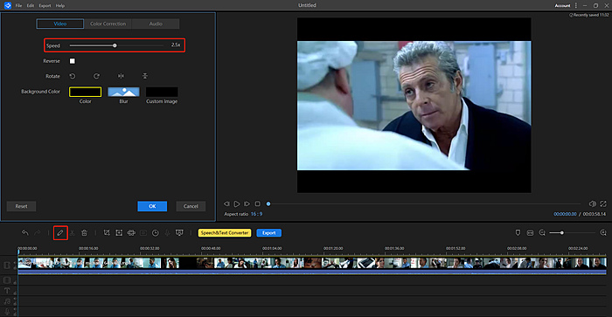The width and height of the screenshot is (612, 317).
Task: Enter fullscreen preview mode
Action: [603, 204]
